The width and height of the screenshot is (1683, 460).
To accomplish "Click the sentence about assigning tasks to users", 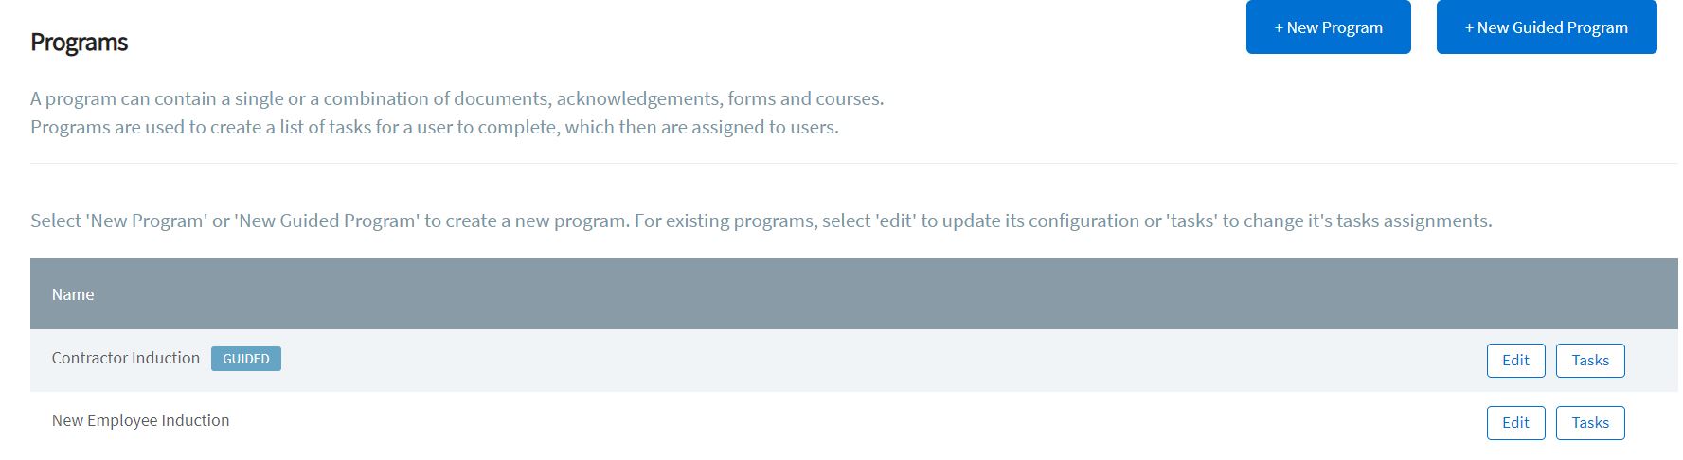I will (434, 127).
